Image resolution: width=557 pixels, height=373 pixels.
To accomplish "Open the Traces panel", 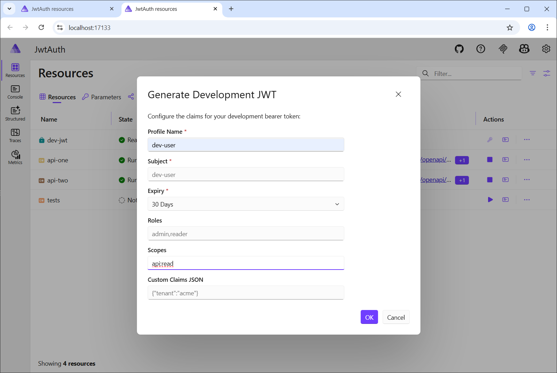I will (15, 135).
